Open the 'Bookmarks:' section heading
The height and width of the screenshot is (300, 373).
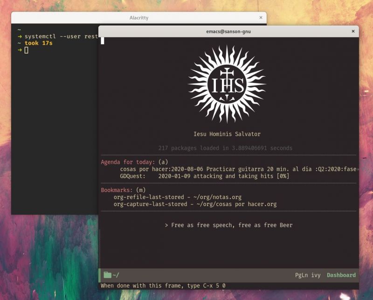pos(117,190)
